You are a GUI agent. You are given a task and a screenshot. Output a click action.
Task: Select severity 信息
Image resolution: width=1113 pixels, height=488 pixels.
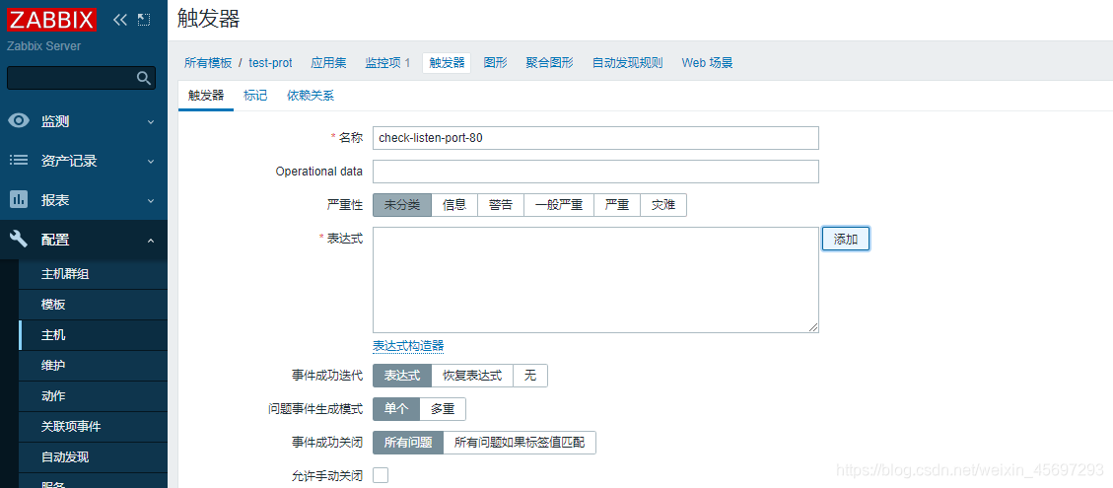click(454, 205)
